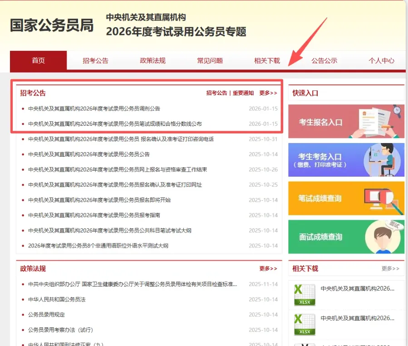Click the 快速入口 section heading
This screenshot has height=346, width=408.
(305, 93)
